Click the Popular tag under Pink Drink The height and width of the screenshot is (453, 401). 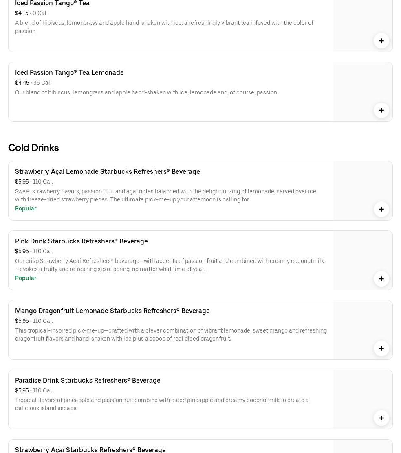pyautogui.click(x=26, y=278)
